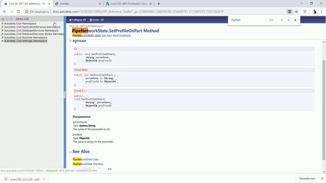Open PipeNetworkState Class link in See Also
This screenshot has height=183, width=326.
click(86, 159)
